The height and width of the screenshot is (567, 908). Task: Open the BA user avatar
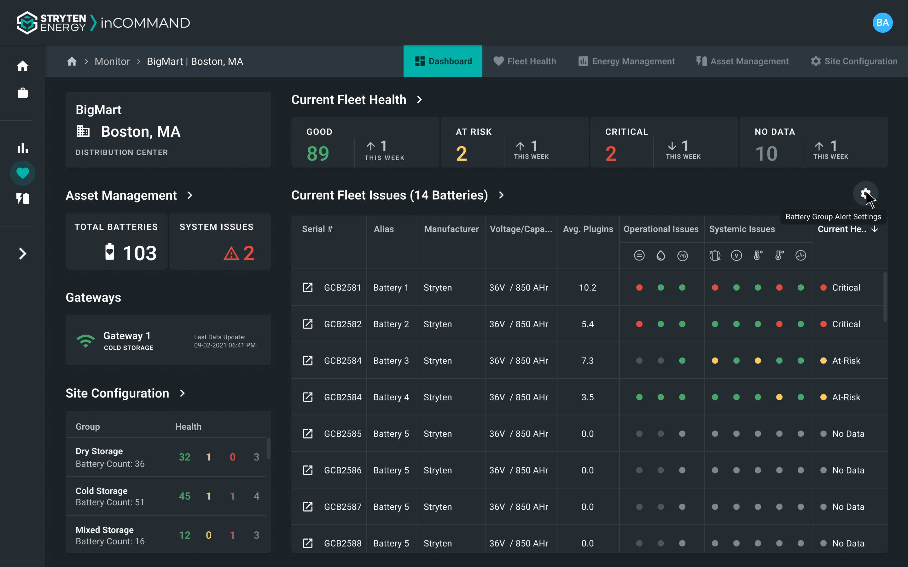882,23
